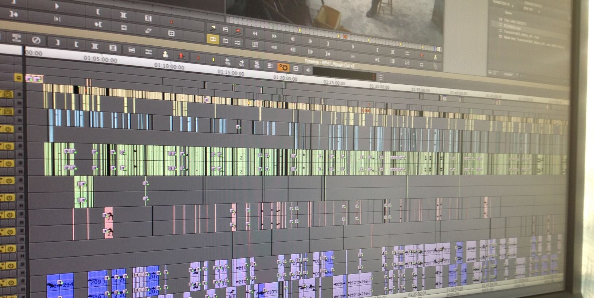The width and height of the screenshot is (594, 298).
Task: Click yellow Lift in the timeline toolbar
Action: coord(165,54)
